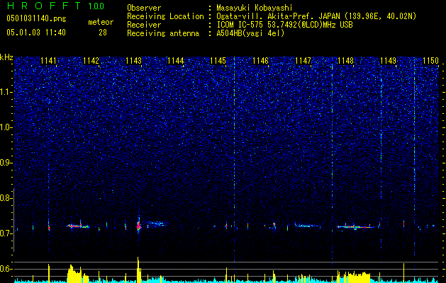Viewport: 446px width, 283px height.
Task: Click the strong red meteor echo after 1143
Action: point(139,226)
